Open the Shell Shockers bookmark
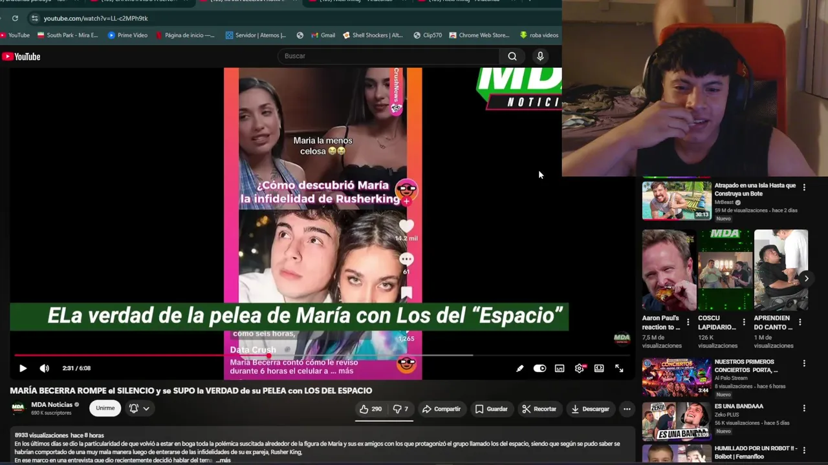 coord(373,35)
